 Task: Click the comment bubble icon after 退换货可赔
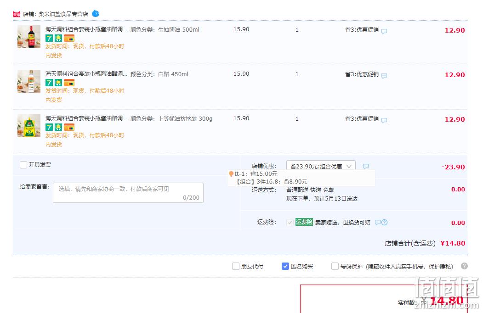click(378, 222)
